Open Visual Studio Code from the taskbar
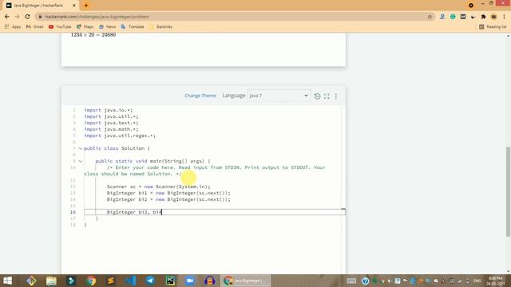The height and width of the screenshot is (287, 511). pos(131,281)
